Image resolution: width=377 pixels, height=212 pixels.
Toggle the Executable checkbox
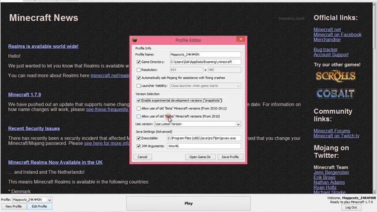coord(138,138)
